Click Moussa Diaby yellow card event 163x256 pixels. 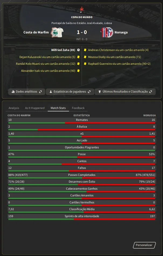pyautogui.click(x=115, y=57)
